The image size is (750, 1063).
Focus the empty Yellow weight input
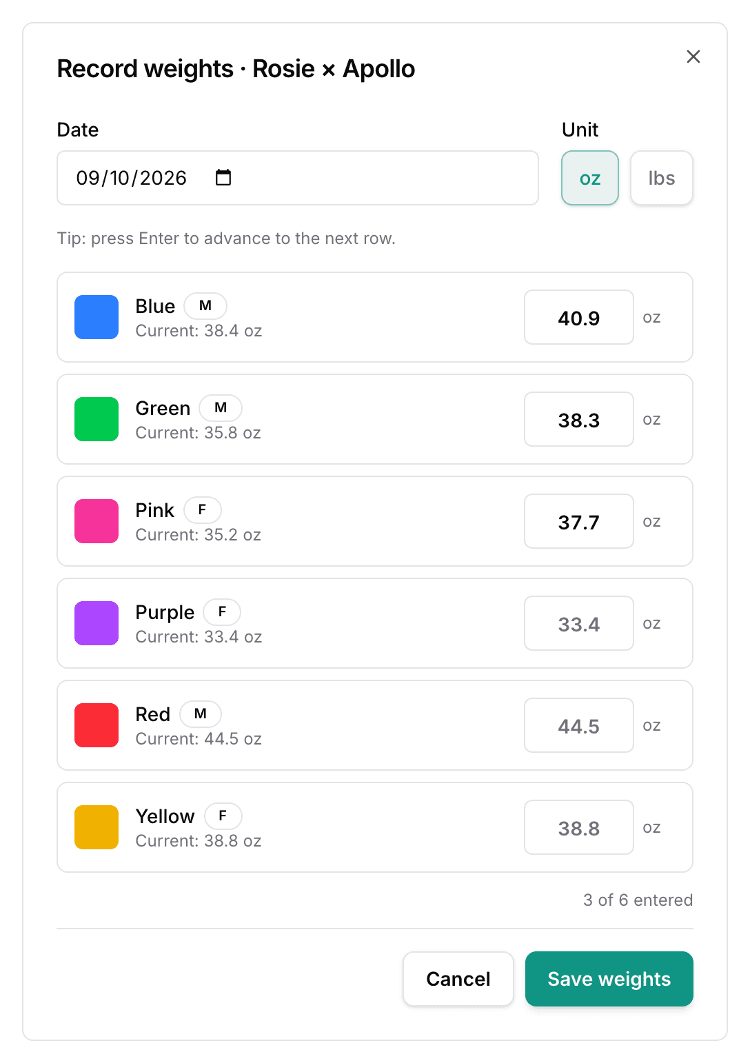pyautogui.click(x=579, y=827)
